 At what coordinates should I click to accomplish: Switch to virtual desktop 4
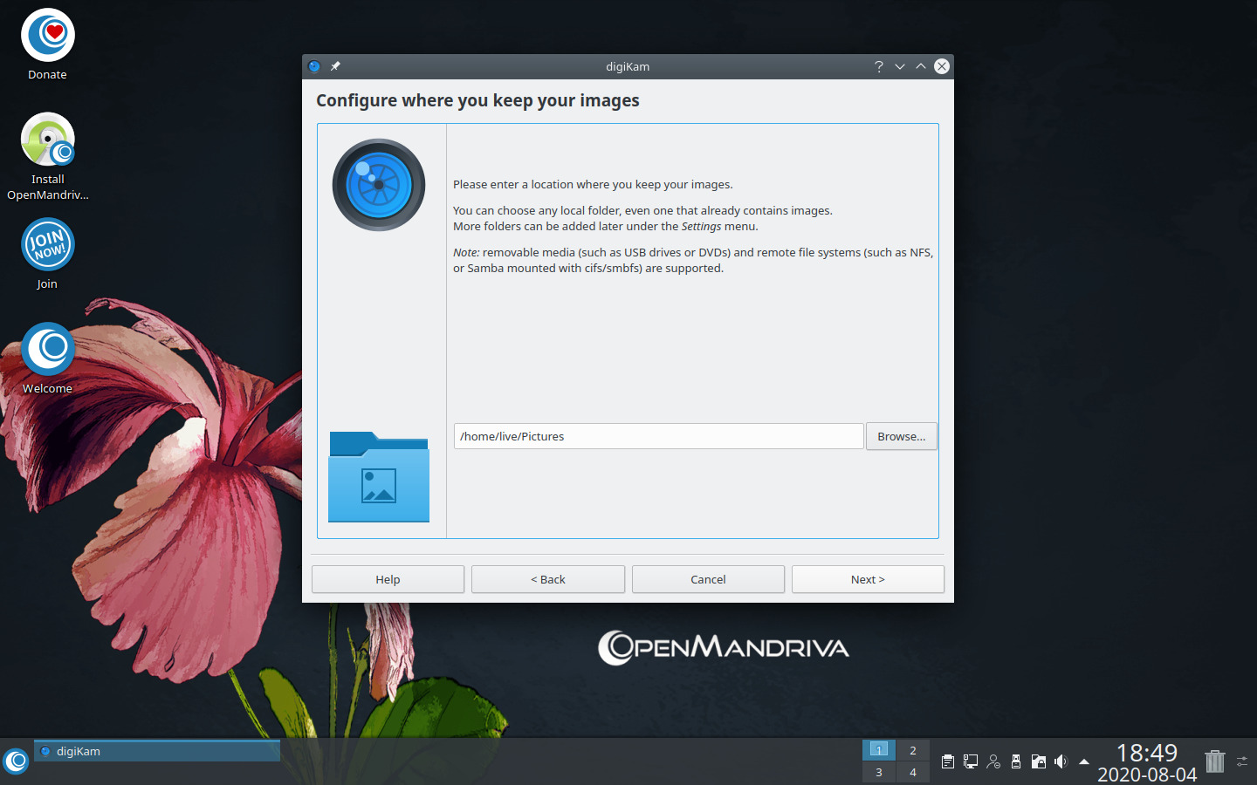click(x=913, y=772)
